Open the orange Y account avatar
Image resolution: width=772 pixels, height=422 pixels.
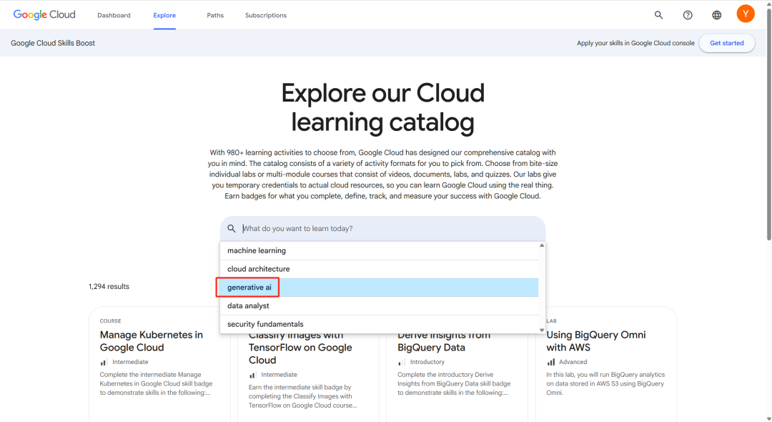(x=746, y=14)
